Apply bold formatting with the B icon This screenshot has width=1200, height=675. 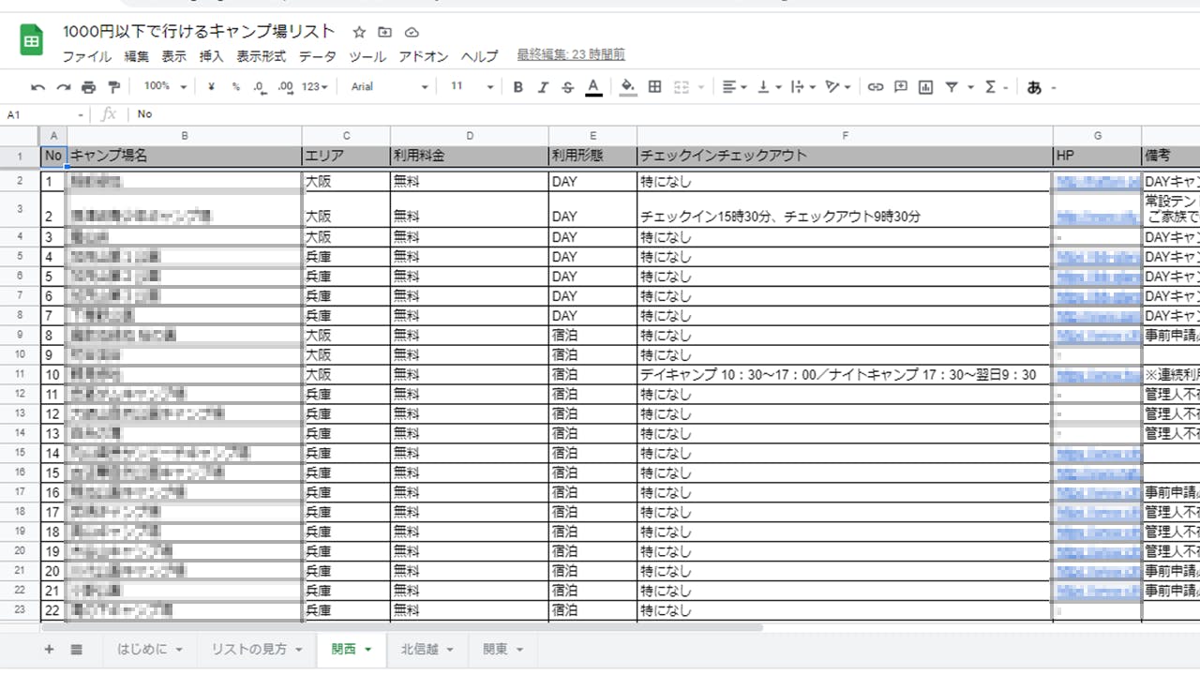pyautogui.click(x=517, y=87)
